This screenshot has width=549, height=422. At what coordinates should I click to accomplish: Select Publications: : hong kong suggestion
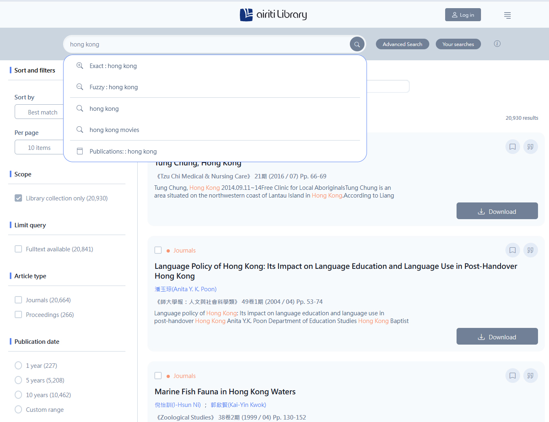[215, 152]
